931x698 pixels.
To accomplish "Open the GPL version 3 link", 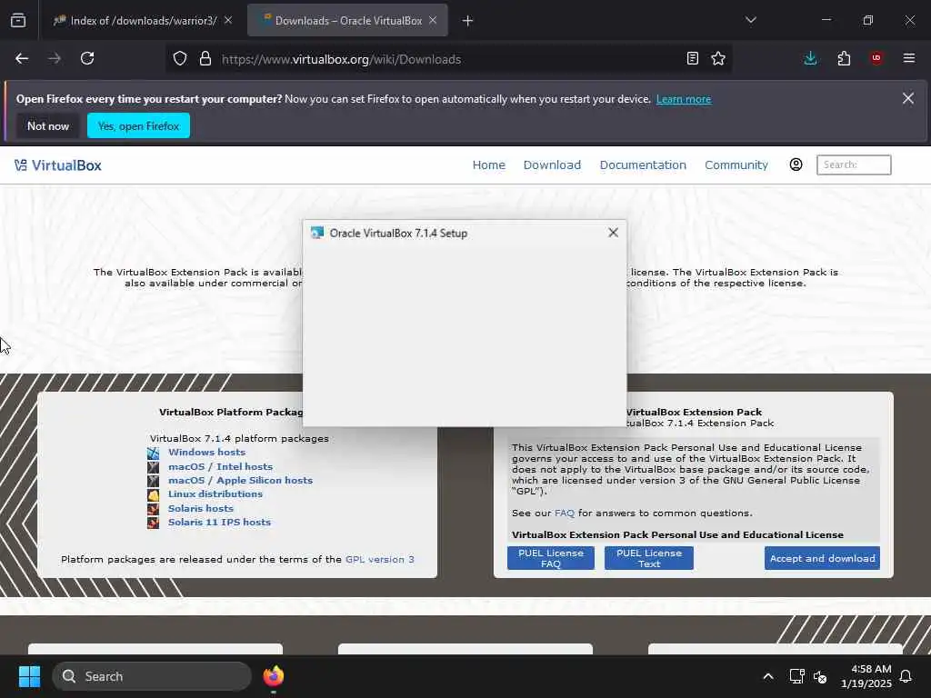I will [x=380, y=559].
